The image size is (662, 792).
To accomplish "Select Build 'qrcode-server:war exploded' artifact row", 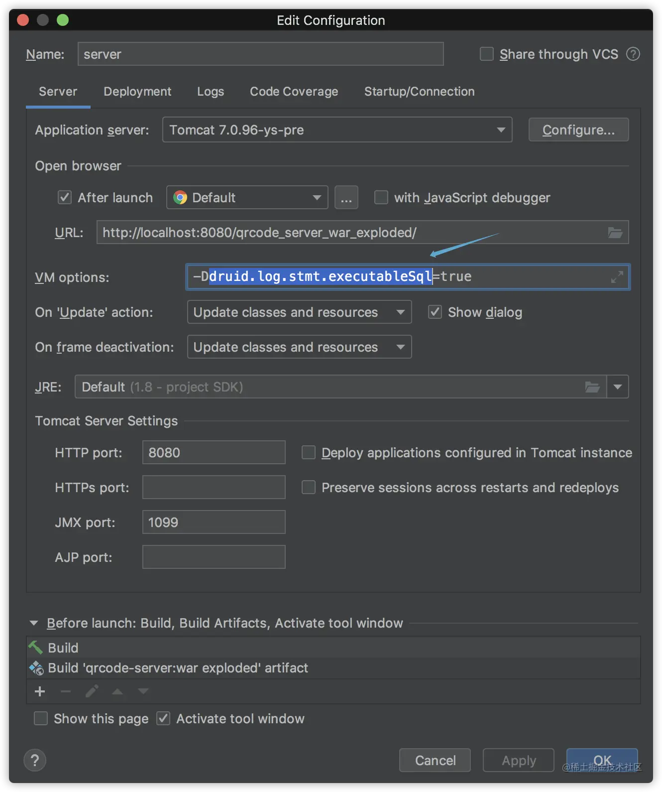I will coord(333,668).
